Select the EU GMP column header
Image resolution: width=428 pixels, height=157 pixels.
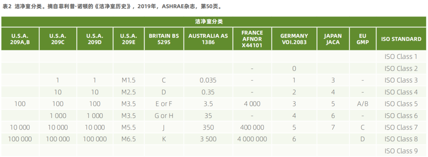(x=363, y=39)
